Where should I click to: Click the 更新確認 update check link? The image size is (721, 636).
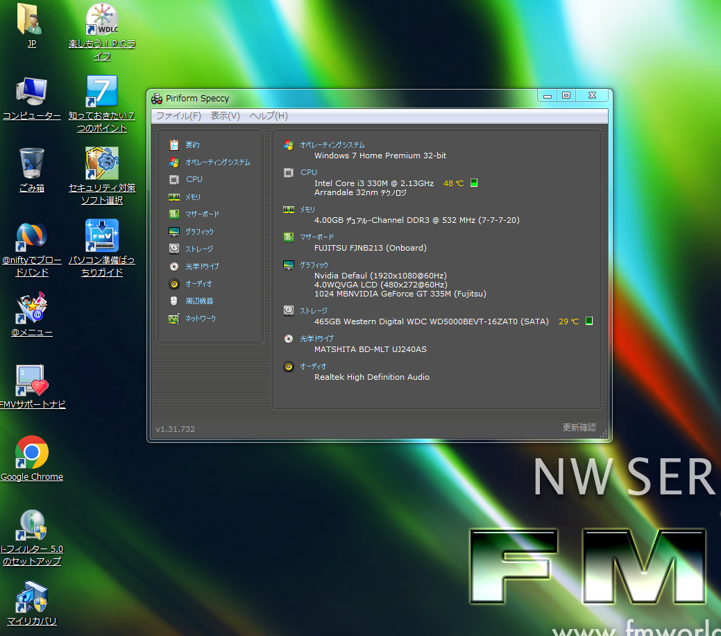point(579,428)
